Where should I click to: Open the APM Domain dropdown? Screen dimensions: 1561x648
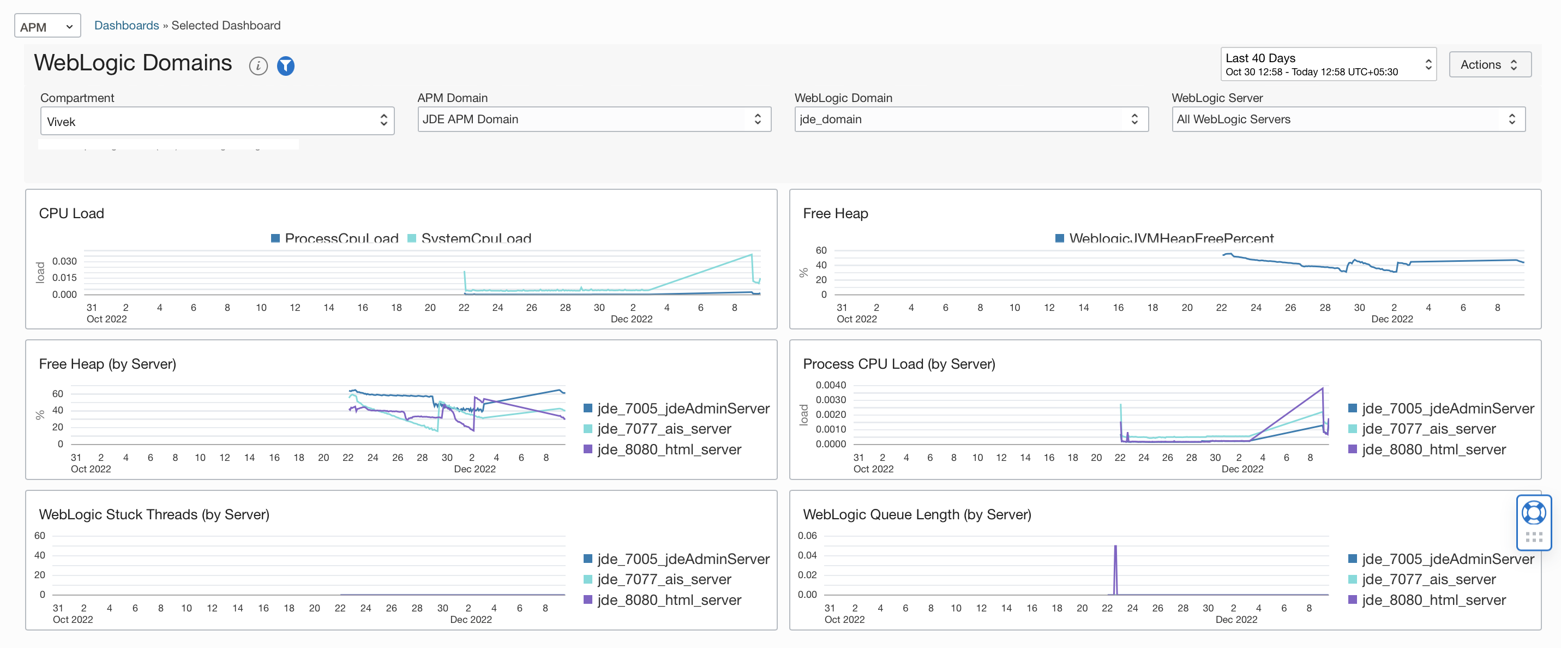tap(594, 119)
